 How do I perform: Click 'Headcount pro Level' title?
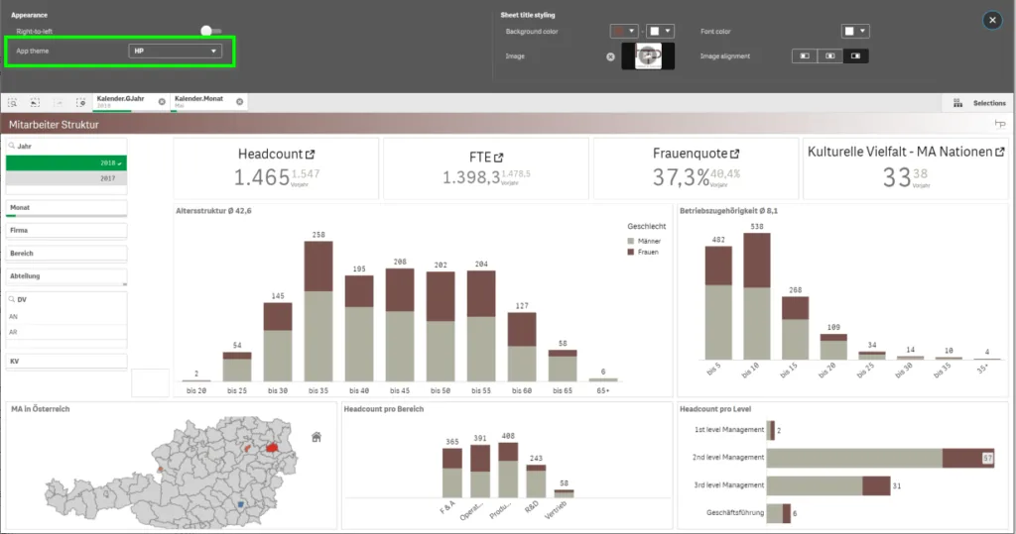point(715,409)
